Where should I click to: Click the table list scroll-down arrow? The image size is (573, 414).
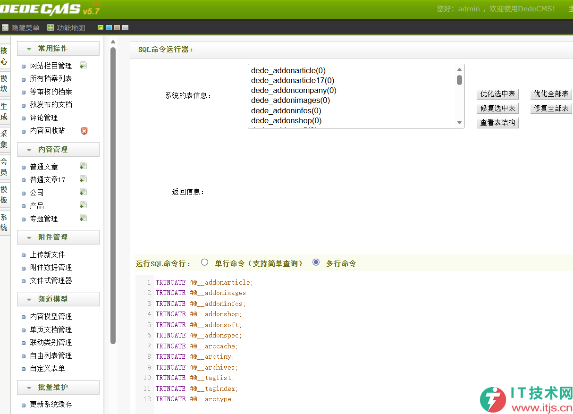[x=459, y=122]
